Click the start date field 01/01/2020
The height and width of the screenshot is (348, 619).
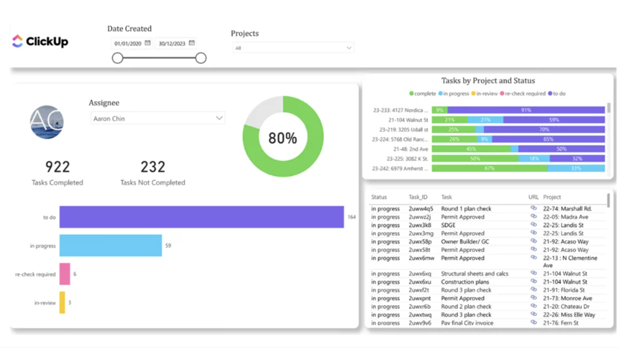128,44
